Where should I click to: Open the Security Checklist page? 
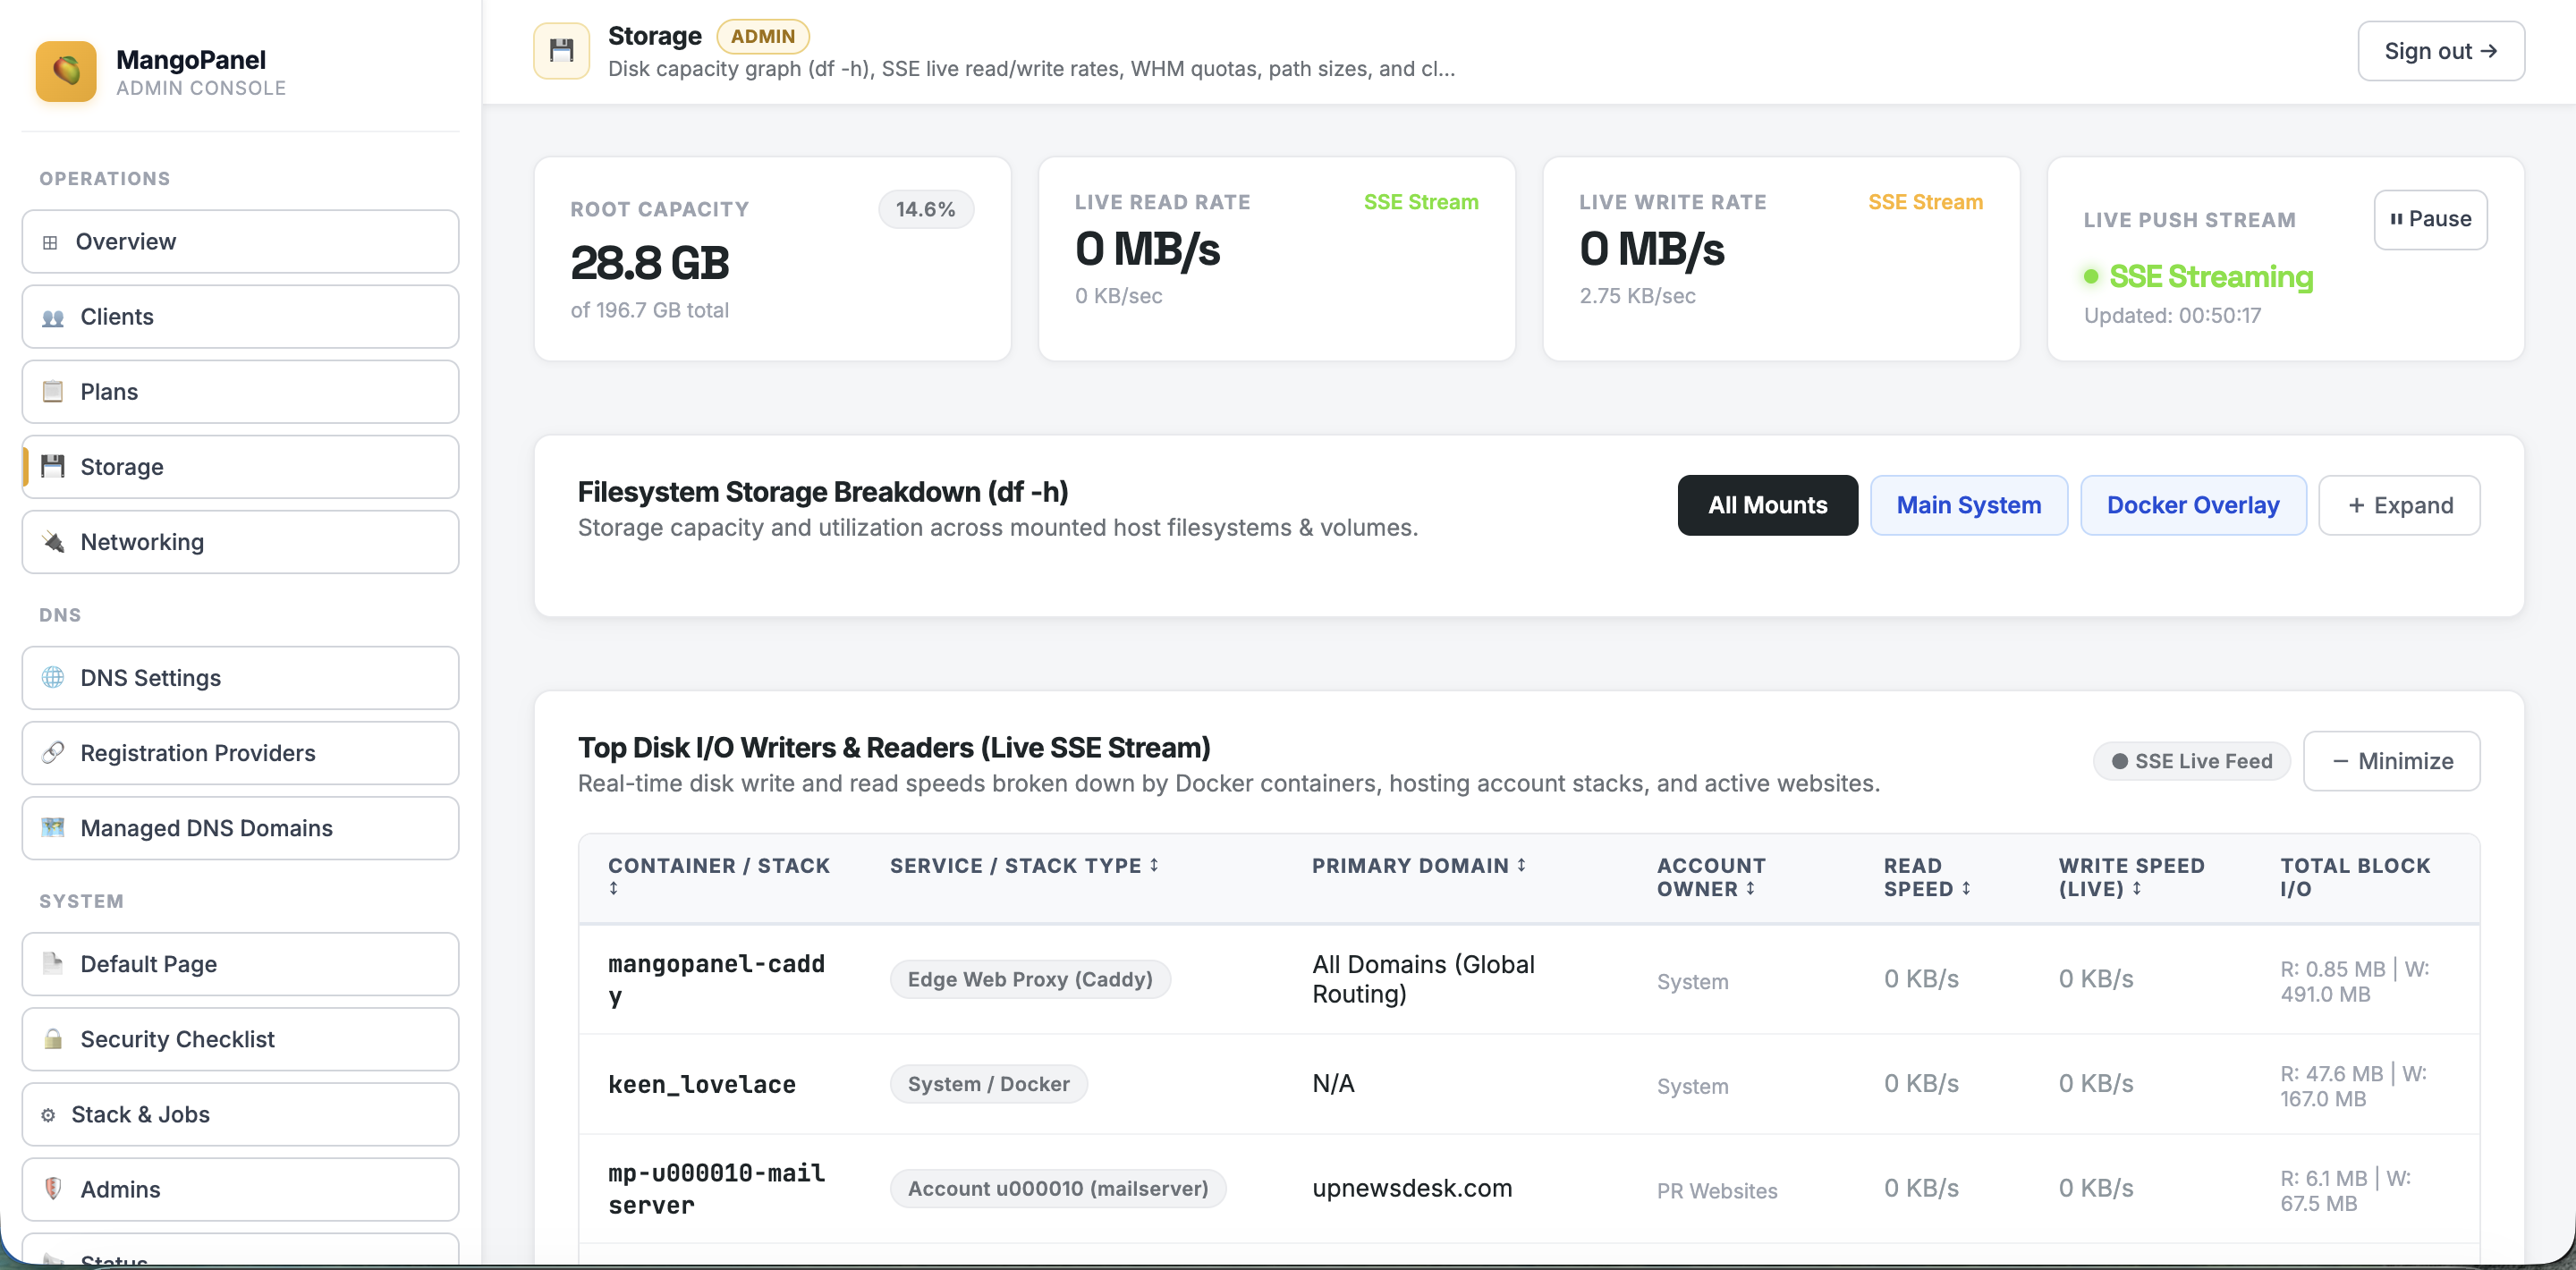[x=240, y=1039]
